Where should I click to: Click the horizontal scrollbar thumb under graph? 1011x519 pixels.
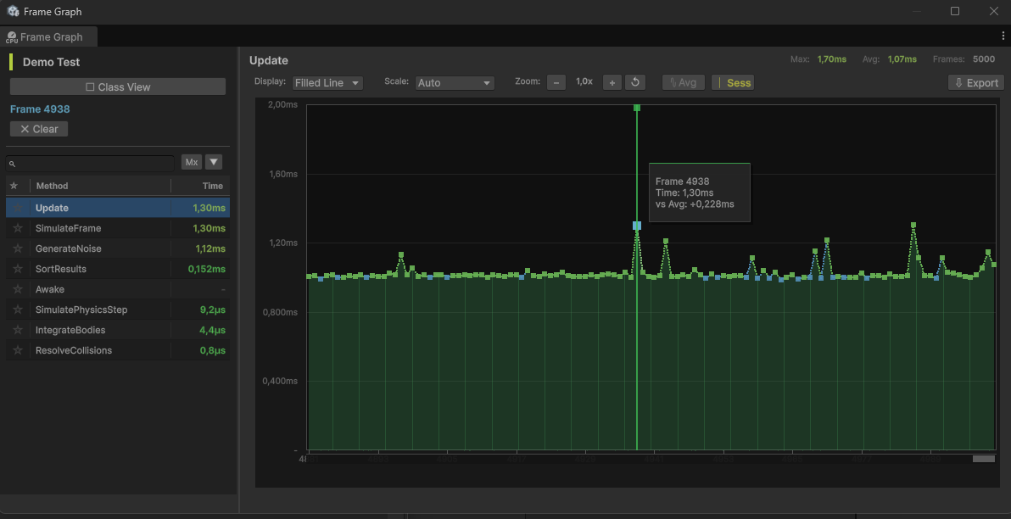pyautogui.click(x=983, y=459)
